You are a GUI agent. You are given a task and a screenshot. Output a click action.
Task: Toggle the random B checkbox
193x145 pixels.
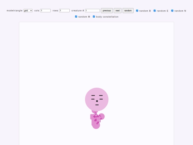pyautogui.click(x=137, y=11)
